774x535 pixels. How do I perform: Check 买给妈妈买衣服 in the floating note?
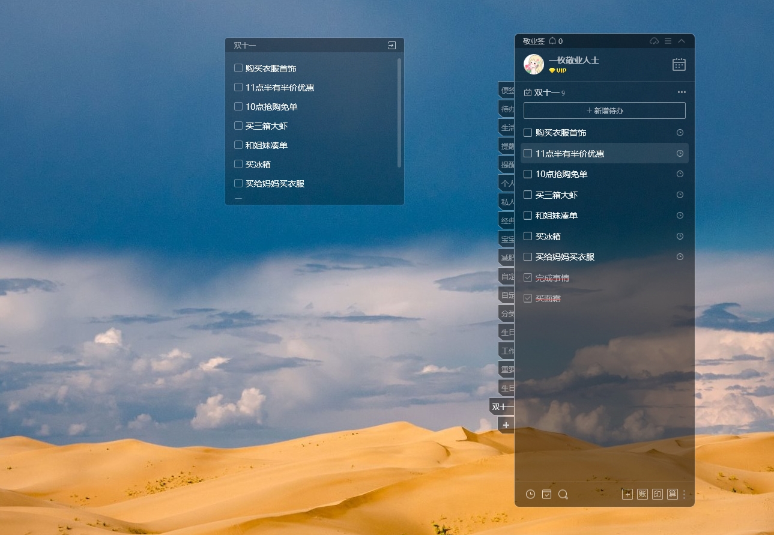point(238,184)
